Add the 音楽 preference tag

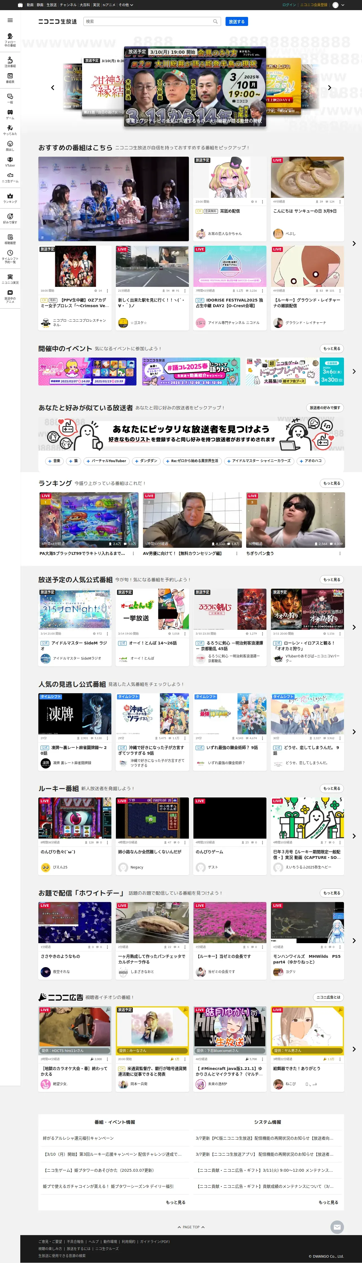pyautogui.click(x=54, y=461)
